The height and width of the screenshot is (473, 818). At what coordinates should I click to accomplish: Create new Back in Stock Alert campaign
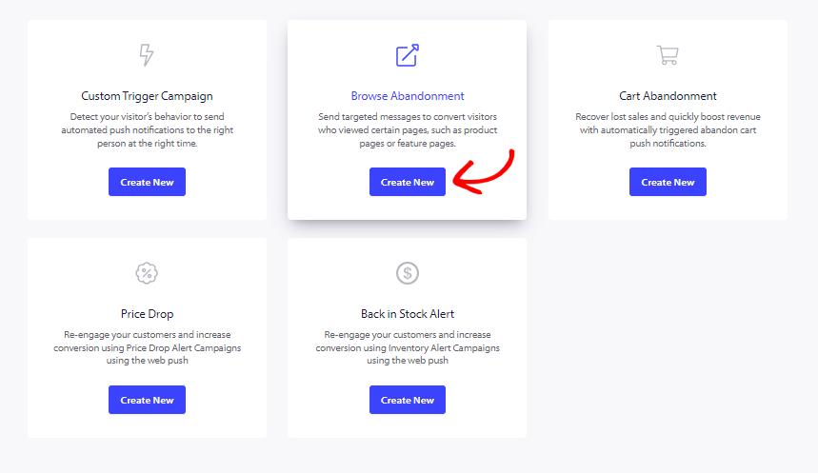pos(408,400)
